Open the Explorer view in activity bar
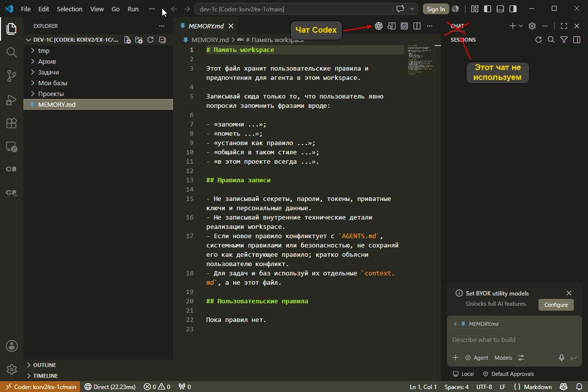Viewport: 588px width, 392px height. coord(12,29)
